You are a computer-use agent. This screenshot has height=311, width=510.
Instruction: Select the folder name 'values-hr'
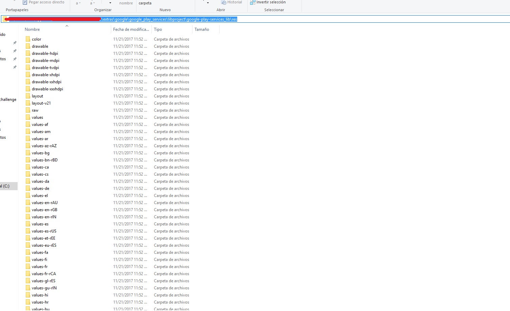point(40,302)
